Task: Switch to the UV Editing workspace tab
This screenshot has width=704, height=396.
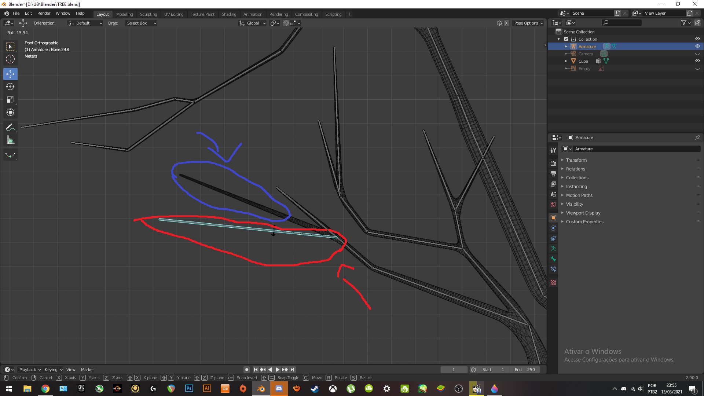Action: pos(174,14)
